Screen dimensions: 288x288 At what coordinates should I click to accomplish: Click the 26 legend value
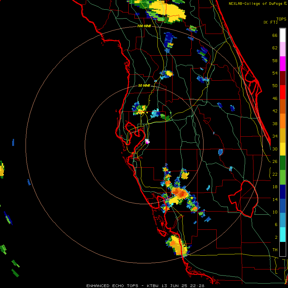pyautogui.click(x=275, y=162)
